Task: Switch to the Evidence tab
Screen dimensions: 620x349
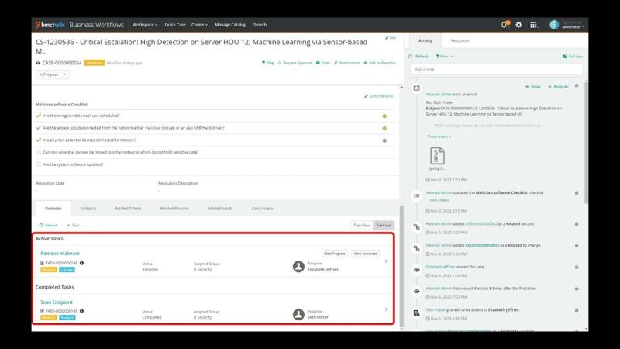Action: click(88, 208)
